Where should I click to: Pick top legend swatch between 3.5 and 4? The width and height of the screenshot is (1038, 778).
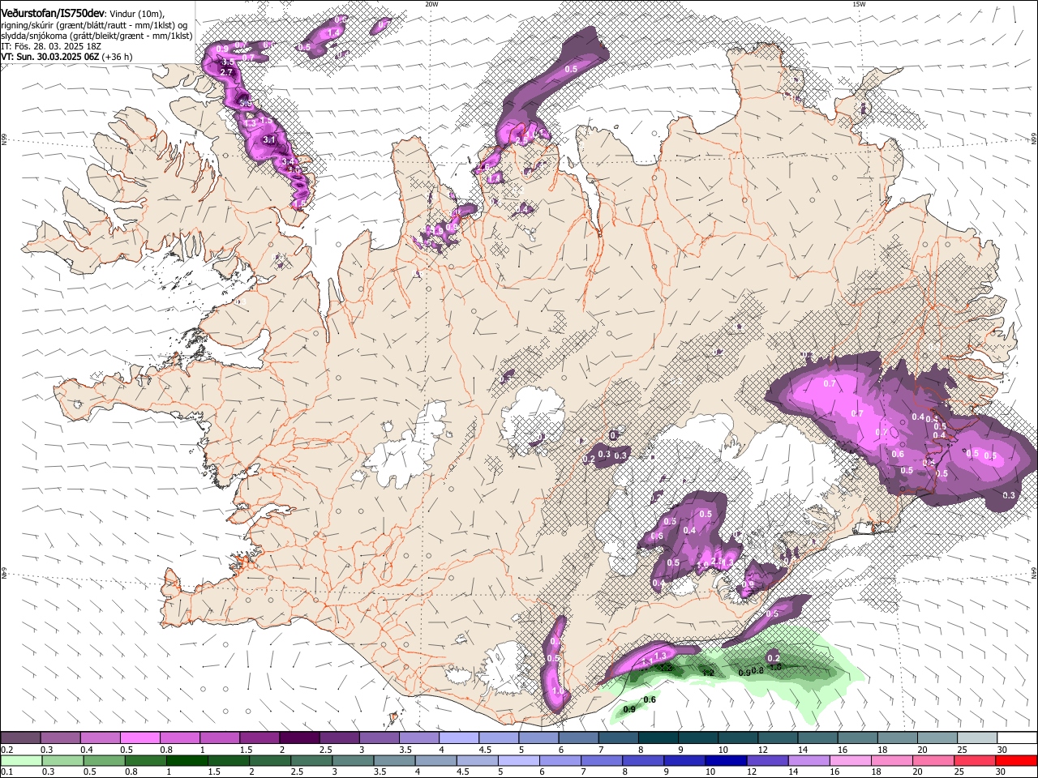[418, 738]
